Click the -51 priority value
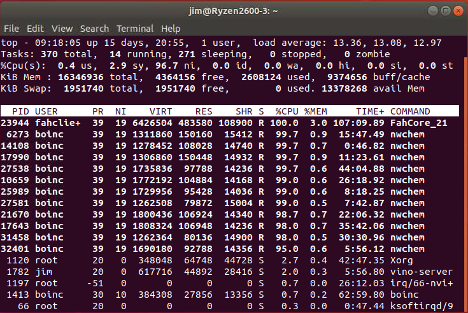 pos(96,283)
